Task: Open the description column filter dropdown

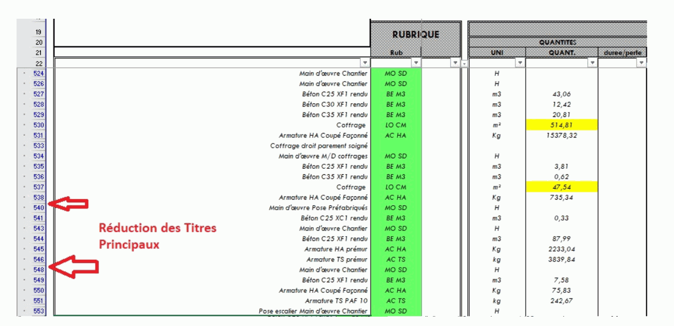Action: 364,63
